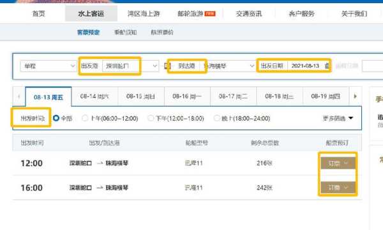Select the 下午(12:00~18:00) radio button
The height and width of the screenshot is (230, 383).
(x=151, y=118)
